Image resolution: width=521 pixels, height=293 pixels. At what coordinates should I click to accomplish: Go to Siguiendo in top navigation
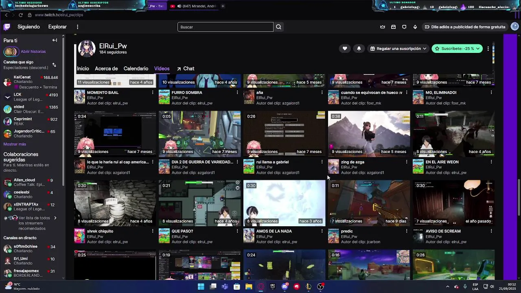coord(28,27)
